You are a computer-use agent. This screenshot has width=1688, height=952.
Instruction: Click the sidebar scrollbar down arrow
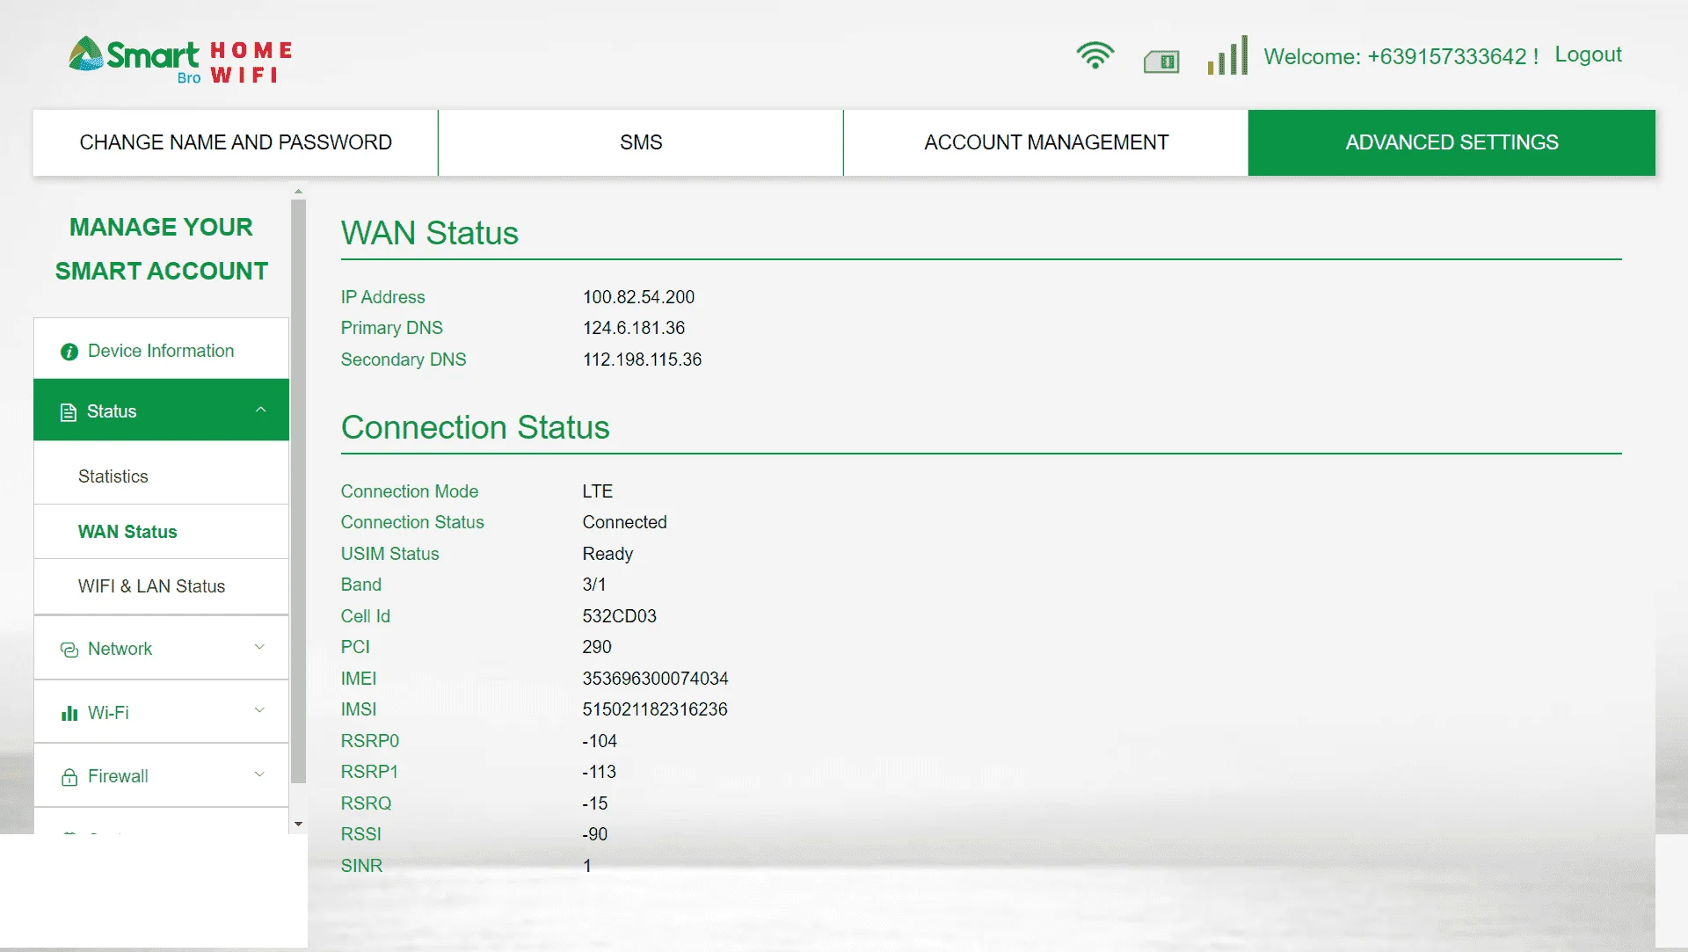click(x=298, y=825)
